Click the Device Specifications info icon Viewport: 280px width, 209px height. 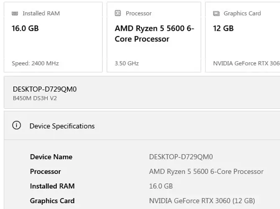[16, 125]
